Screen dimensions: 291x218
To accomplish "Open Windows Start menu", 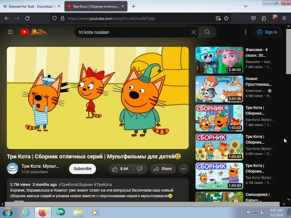I will [8, 212].
